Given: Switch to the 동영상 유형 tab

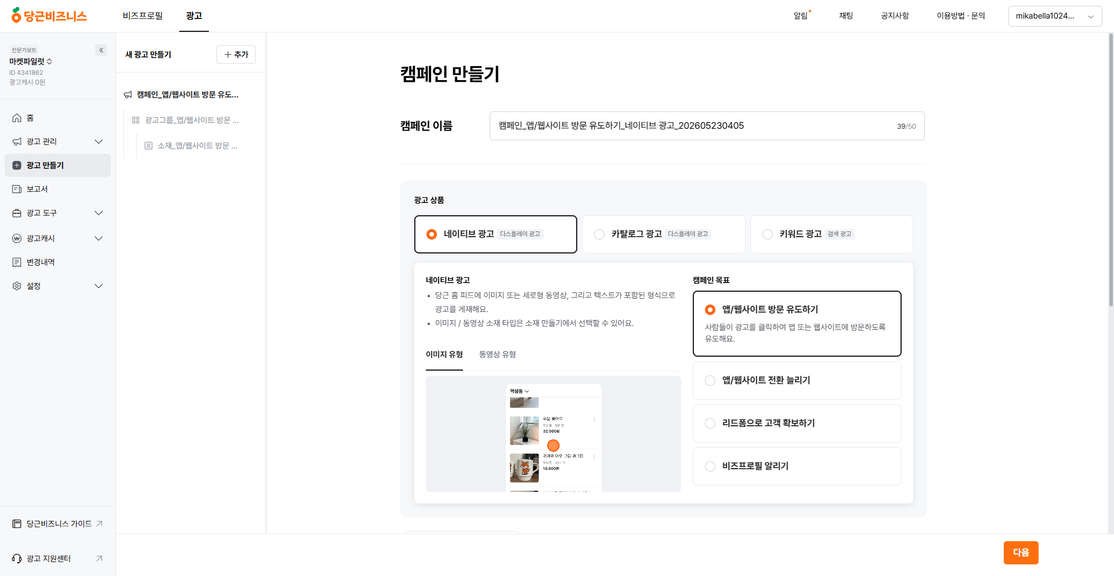Looking at the screenshot, I should (x=497, y=354).
